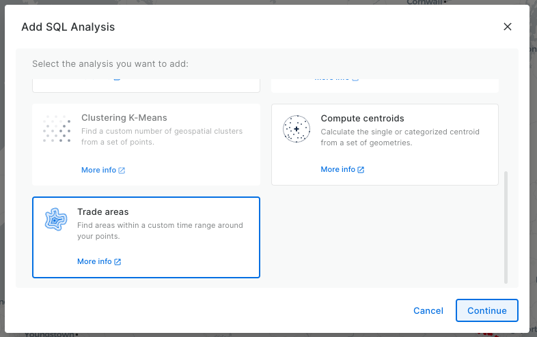Image resolution: width=537 pixels, height=337 pixels.
Task: Click the Add SQL Analysis dialog title
Action: click(68, 27)
